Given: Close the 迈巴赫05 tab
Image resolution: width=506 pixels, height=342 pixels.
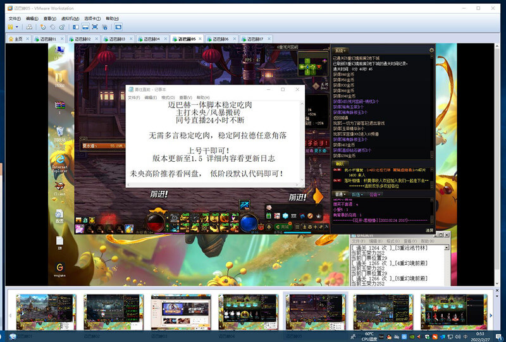Looking at the screenshot, I should pos(200,39).
